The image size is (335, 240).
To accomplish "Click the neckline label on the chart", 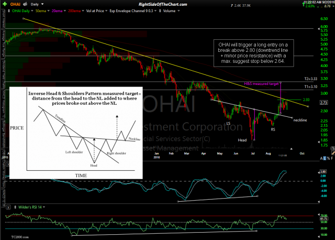I will pos(300,120).
